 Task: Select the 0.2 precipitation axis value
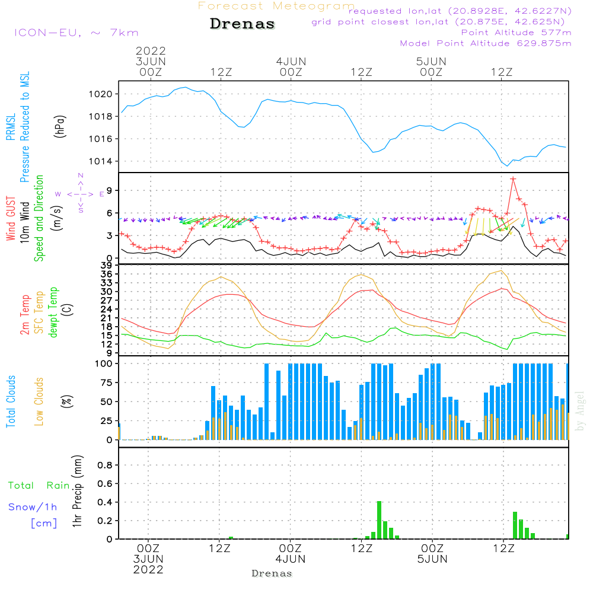[105, 521]
